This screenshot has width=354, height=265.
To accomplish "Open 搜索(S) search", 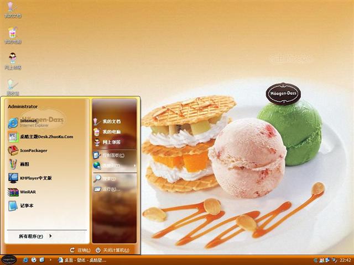I will [105, 178].
